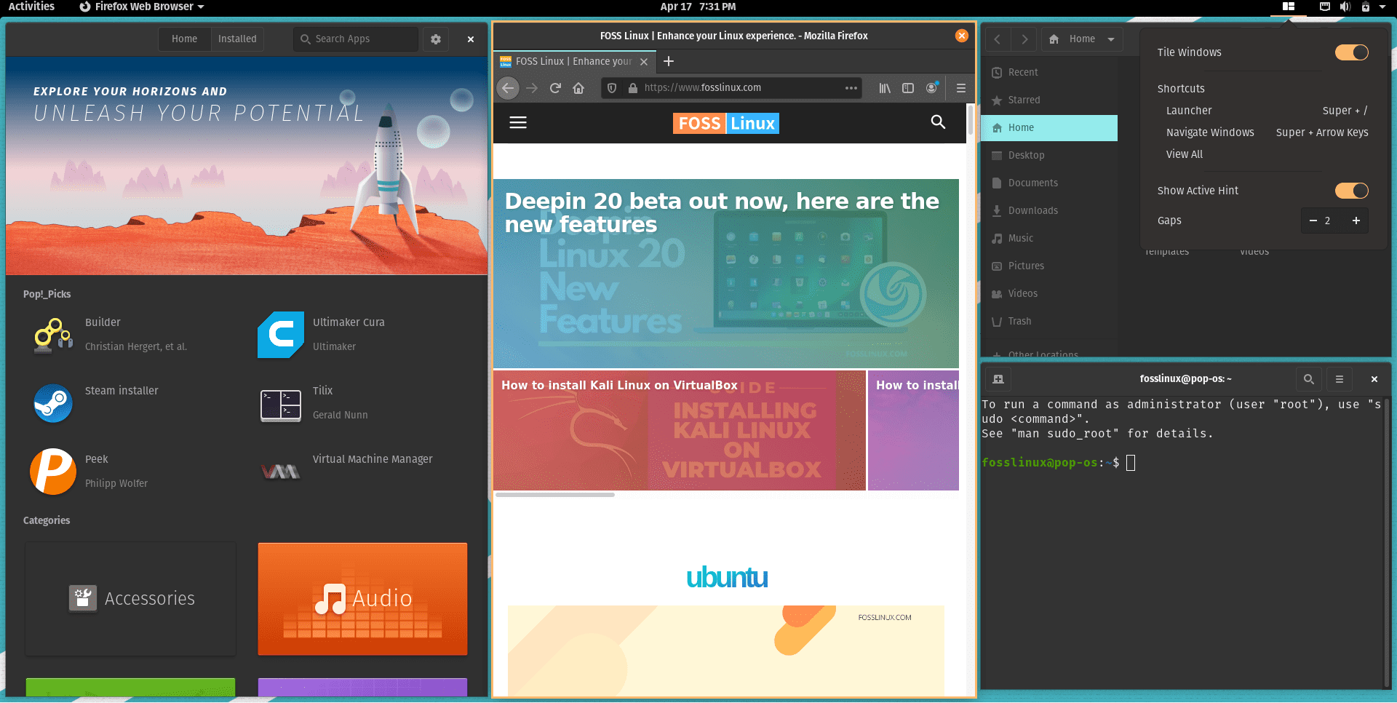Open the Steam installer app icon
Screen dimensions: 1397x703
click(53, 403)
